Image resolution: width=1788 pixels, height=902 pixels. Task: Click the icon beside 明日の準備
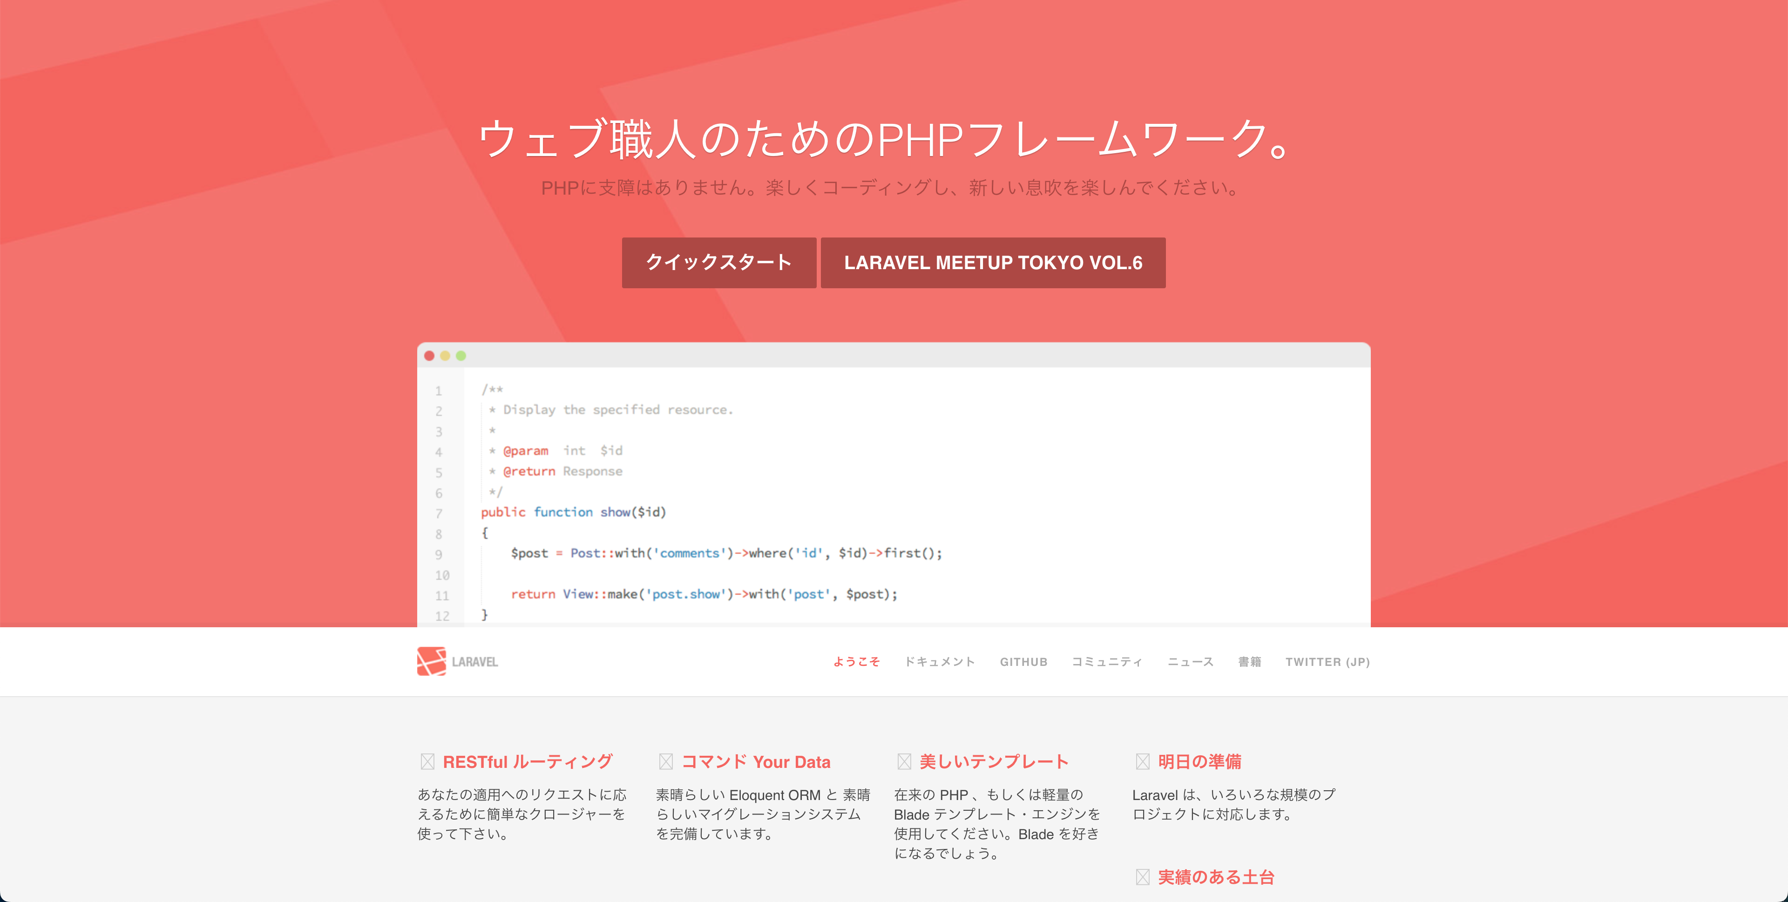click(1143, 762)
